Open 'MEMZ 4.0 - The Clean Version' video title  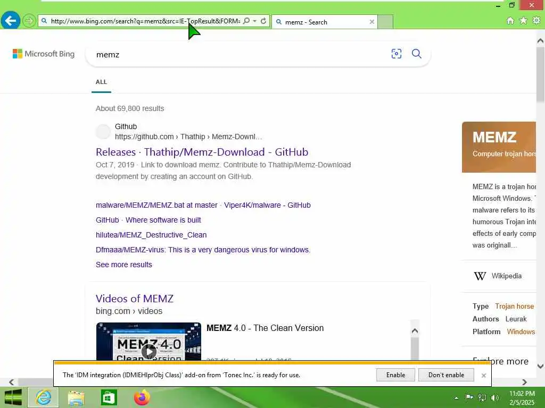coord(265,328)
